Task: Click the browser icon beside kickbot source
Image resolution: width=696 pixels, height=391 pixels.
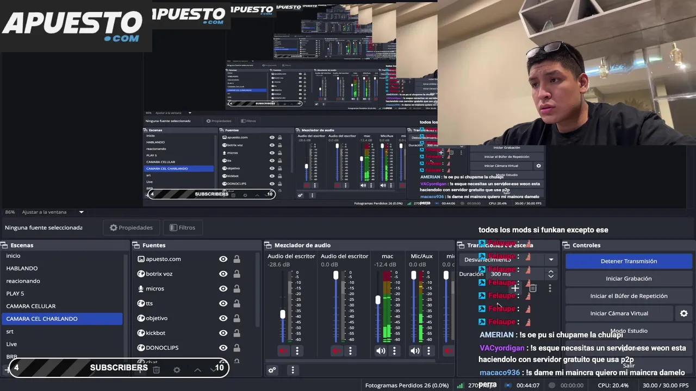Action: [x=141, y=333]
